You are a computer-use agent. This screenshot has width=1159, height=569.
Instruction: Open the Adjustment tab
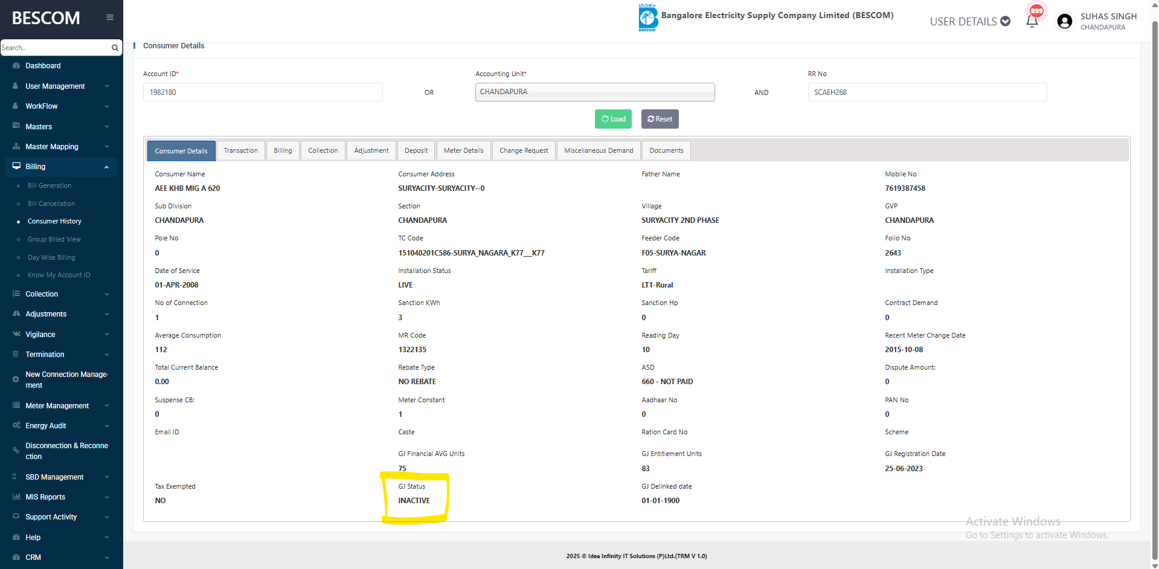click(371, 150)
